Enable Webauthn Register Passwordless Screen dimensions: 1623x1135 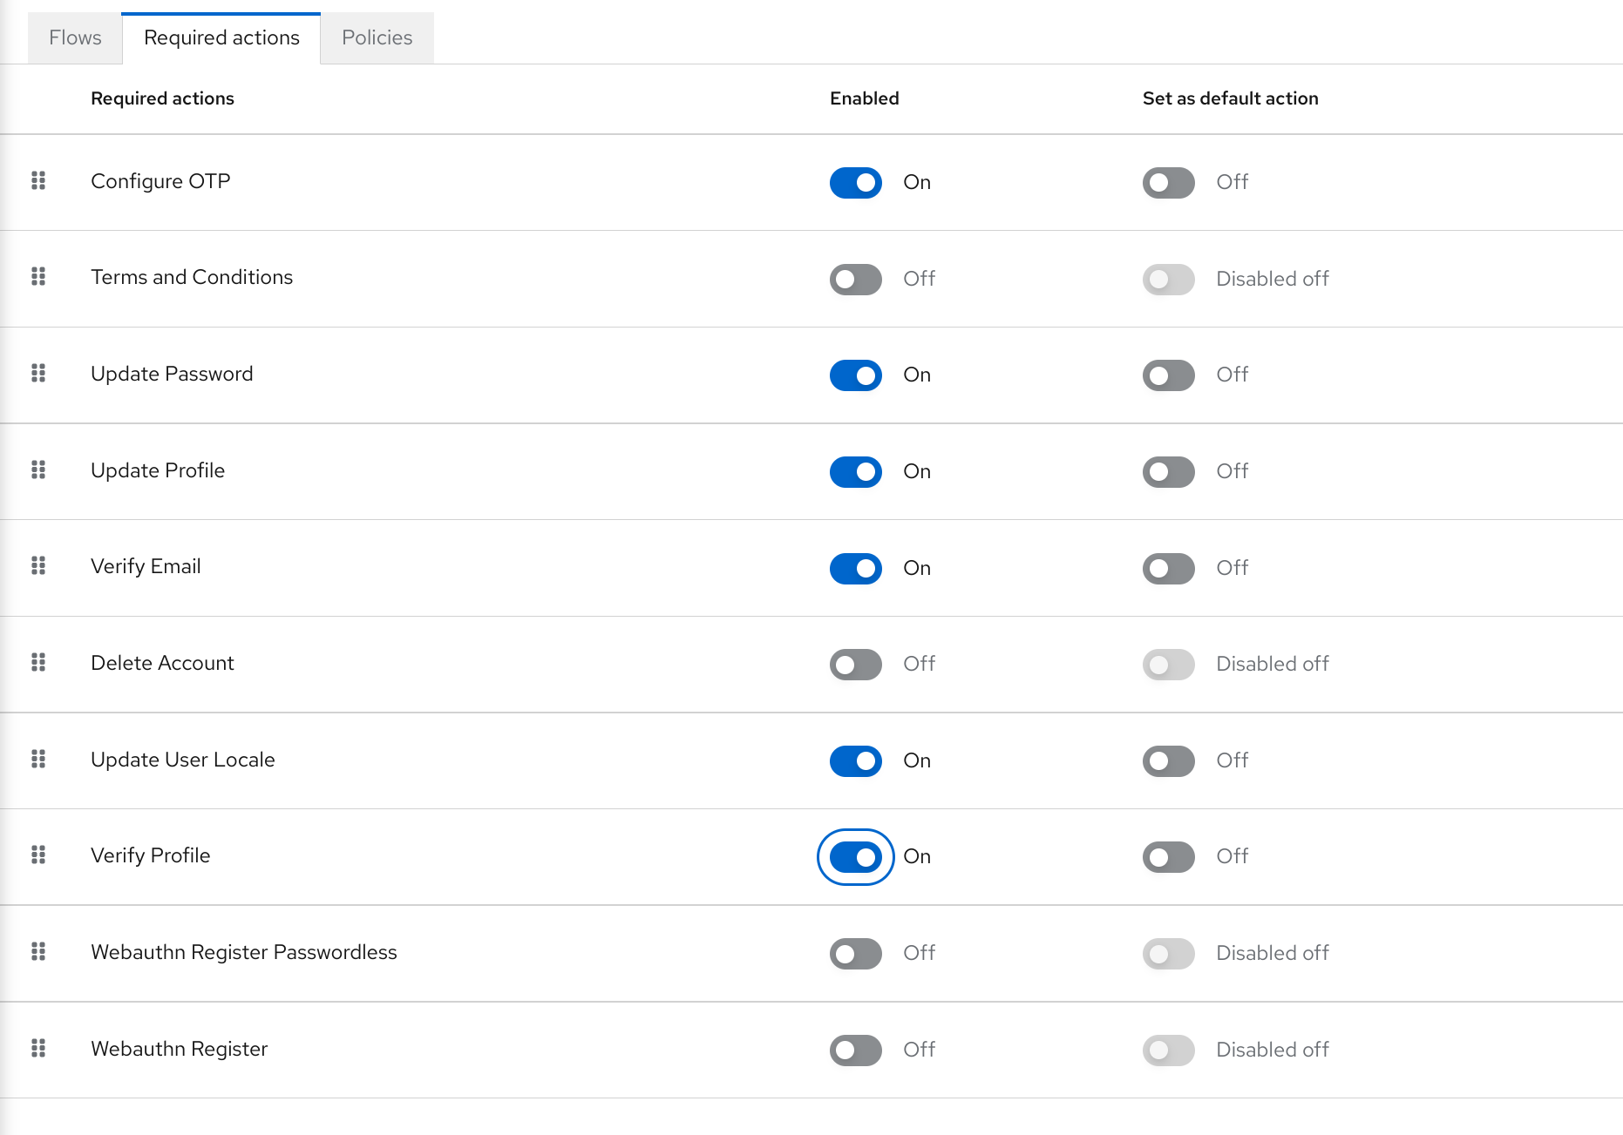pyautogui.click(x=855, y=954)
